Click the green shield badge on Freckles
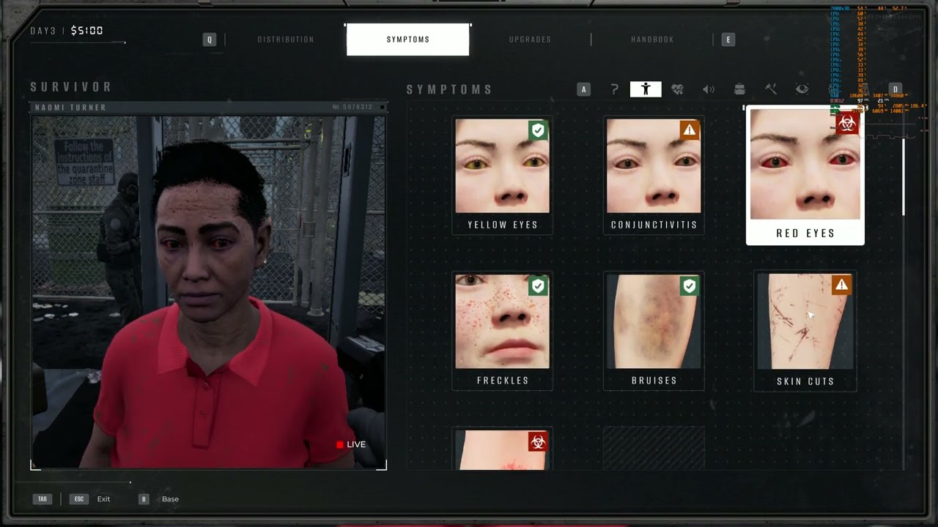Image resolution: width=938 pixels, height=527 pixels. pyautogui.click(x=539, y=285)
